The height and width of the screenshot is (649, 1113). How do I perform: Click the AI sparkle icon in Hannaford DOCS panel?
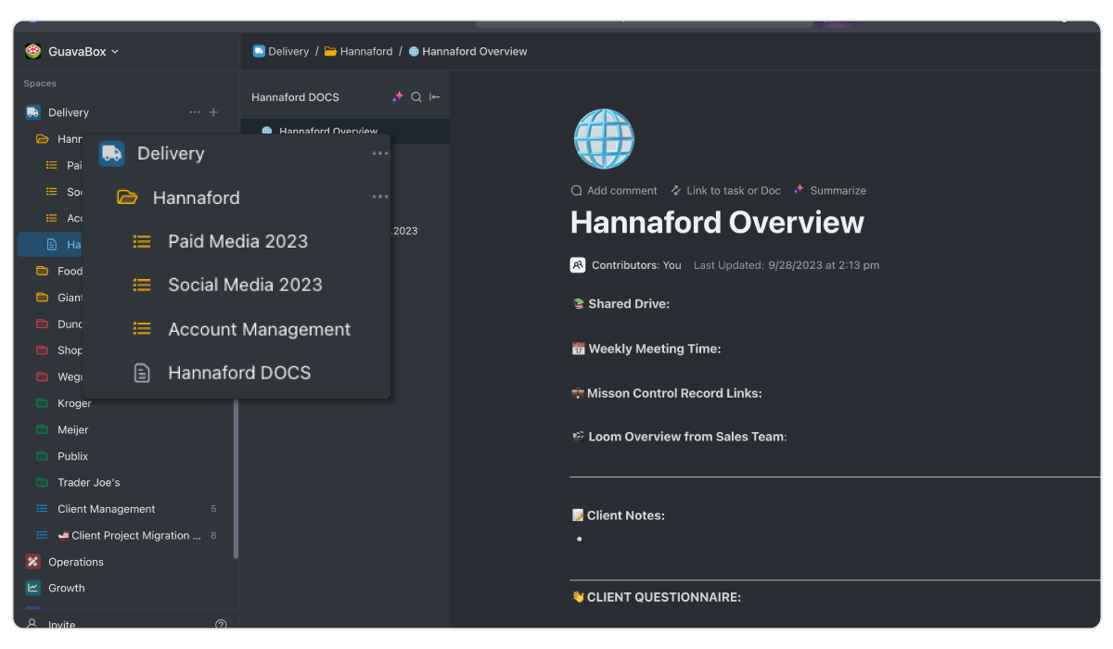[x=397, y=97]
